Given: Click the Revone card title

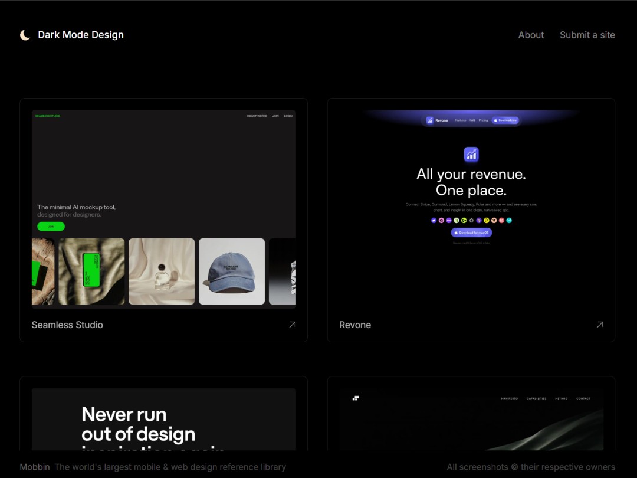Looking at the screenshot, I should tap(355, 325).
